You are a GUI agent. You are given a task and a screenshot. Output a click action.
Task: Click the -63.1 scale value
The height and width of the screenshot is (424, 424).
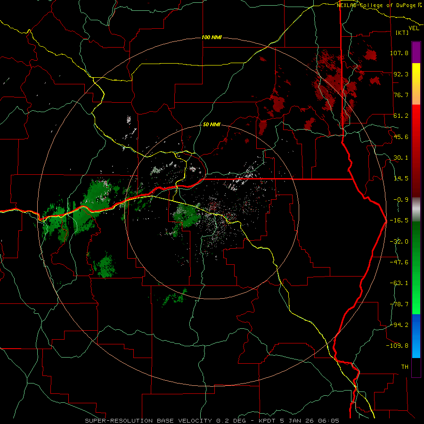point(399,283)
